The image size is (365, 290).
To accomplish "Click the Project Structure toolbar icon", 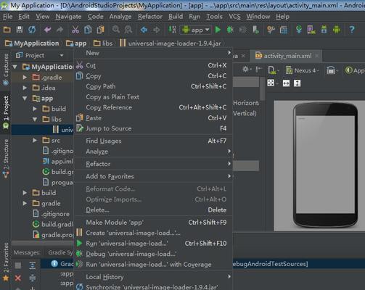I will (284, 30).
